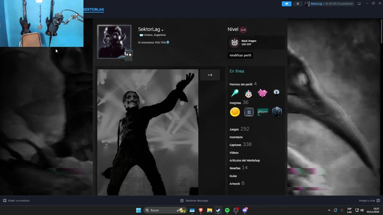
Task: Open the Artwork 6 link
Action: coord(237,183)
